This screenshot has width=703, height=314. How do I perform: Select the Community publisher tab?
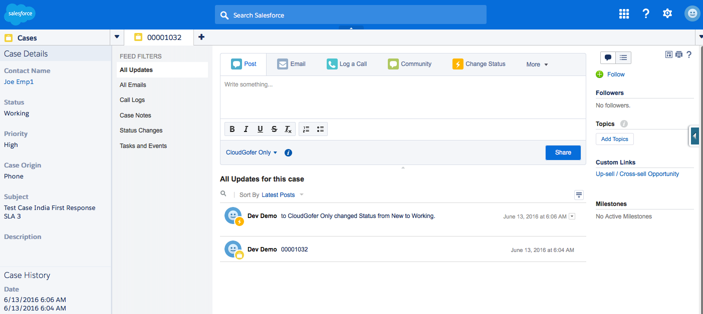[x=409, y=64]
